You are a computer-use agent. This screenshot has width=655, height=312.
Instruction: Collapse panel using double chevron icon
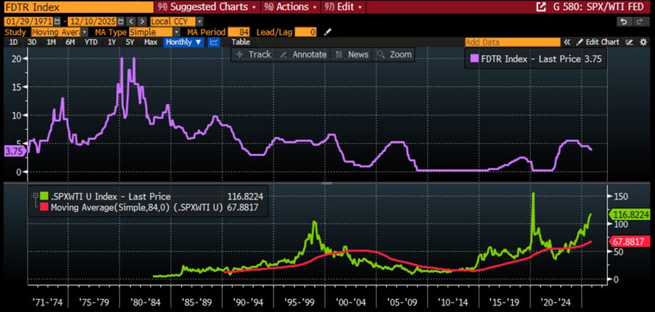[567, 42]
